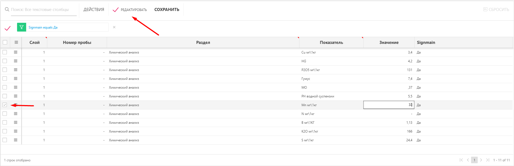The width and height of the screenshot is (514, 166).
Task: Toggle РЕДАКТИРОВАТЬ edit mode
Action: 130,10
